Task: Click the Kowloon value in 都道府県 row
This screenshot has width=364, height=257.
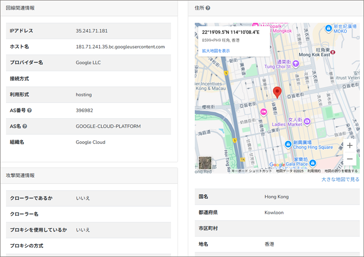Action: click(x=274, y=213)
